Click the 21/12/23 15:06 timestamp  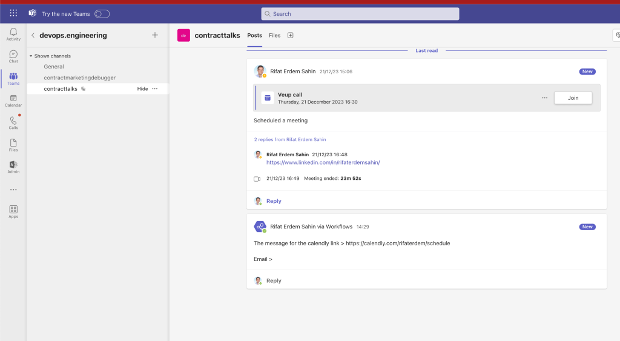pyautogui.click(x=335, y=71)
